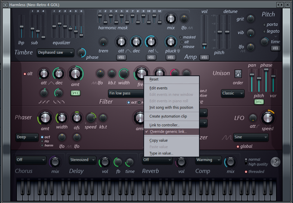Choose Copy value from context menu
The height and width of the screenshot is (203, 293).
pos(172,140)
